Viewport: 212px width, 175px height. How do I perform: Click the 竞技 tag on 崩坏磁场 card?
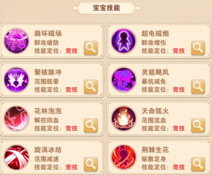click(72, 51)
